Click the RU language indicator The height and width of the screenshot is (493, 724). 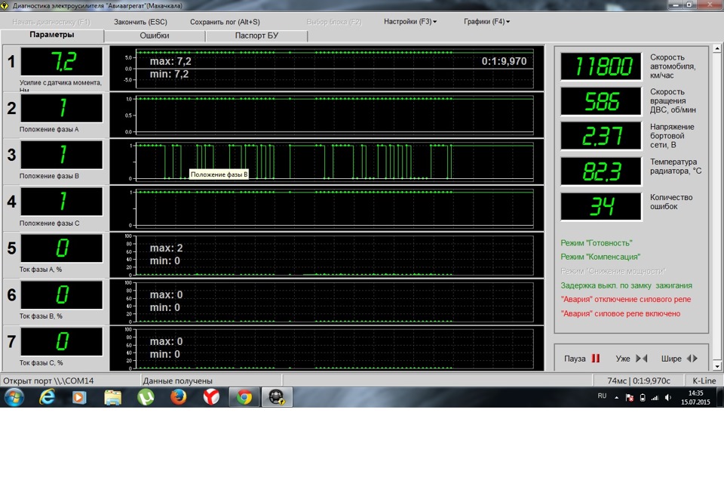tap(602, 396)
